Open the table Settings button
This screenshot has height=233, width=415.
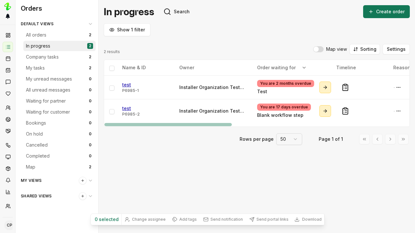click(396, 49)
